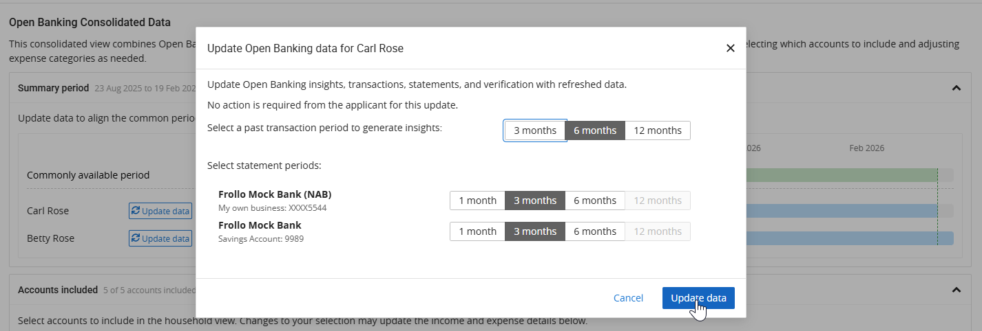Choose 1 month for Frollo Mock Bank (NAB)

tap(477, 201)
